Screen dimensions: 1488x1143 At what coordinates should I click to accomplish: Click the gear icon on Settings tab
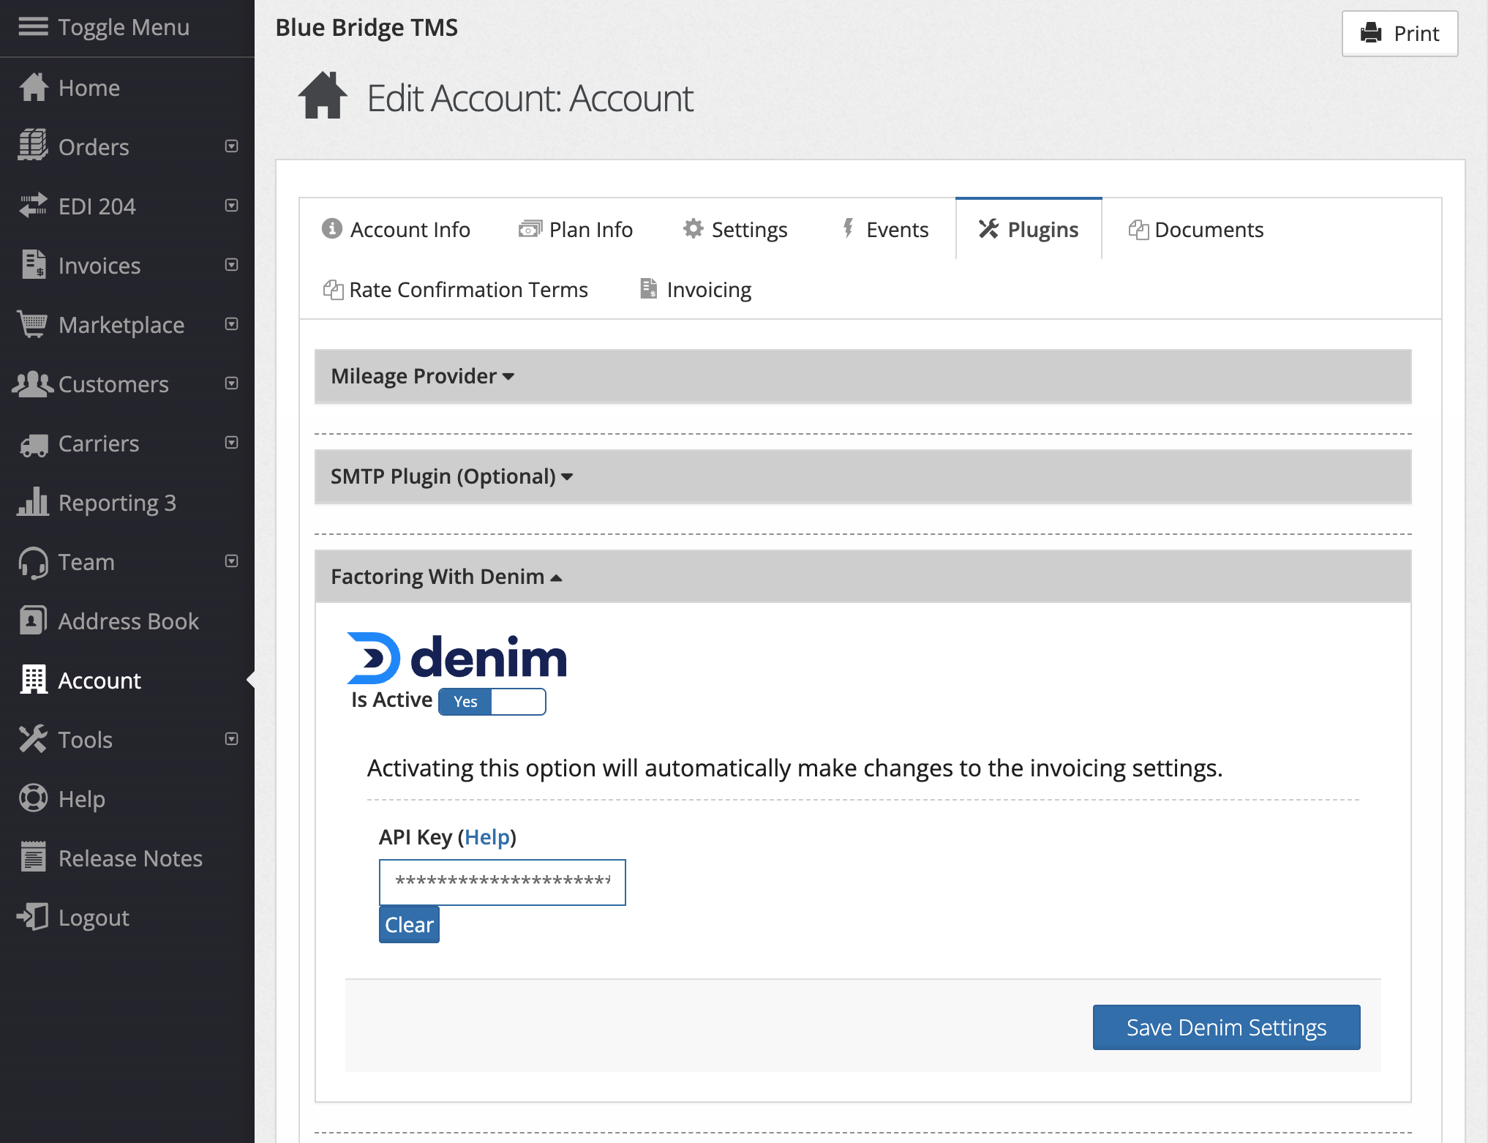click(693, 229)
